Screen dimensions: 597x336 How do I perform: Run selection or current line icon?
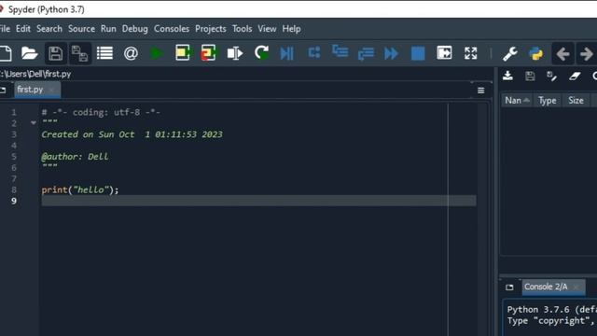click(x=235, y=53)
